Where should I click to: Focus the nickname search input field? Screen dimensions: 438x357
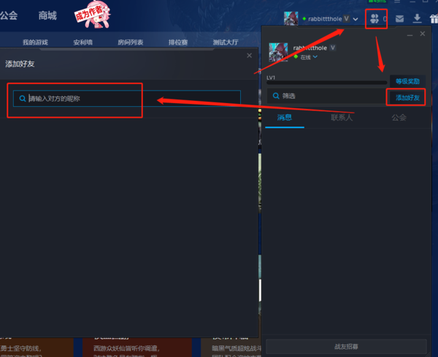[127, 98]
